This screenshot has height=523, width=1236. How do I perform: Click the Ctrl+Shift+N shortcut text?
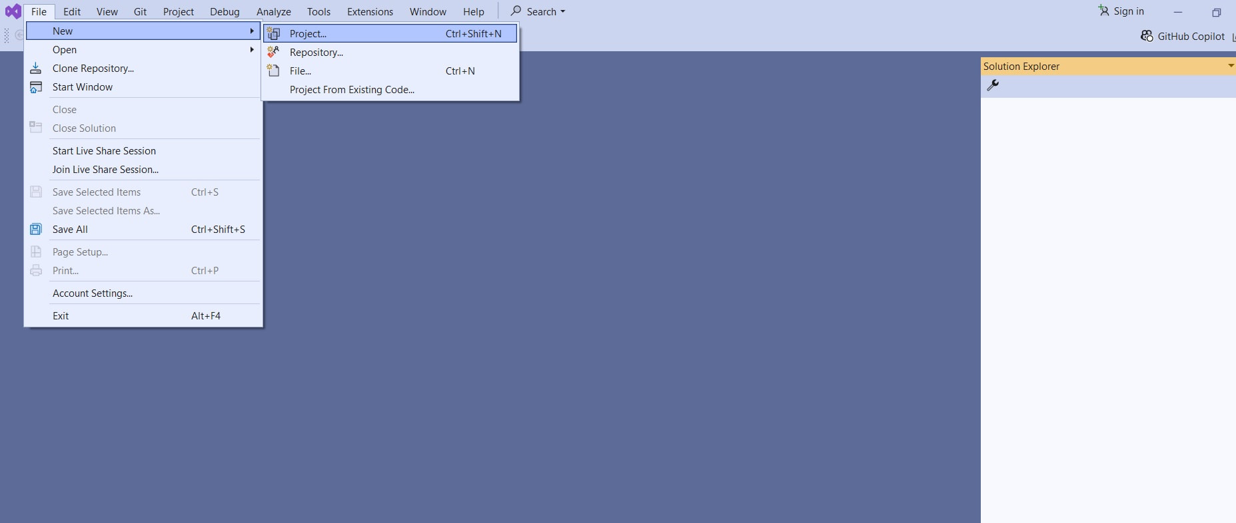coord(473,34)
